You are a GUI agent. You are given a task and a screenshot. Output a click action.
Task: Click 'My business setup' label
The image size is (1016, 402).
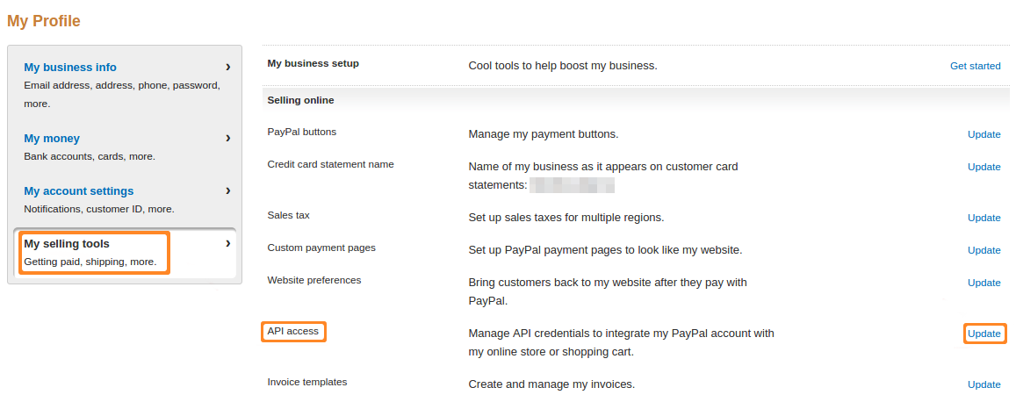(x=313, y=63)
